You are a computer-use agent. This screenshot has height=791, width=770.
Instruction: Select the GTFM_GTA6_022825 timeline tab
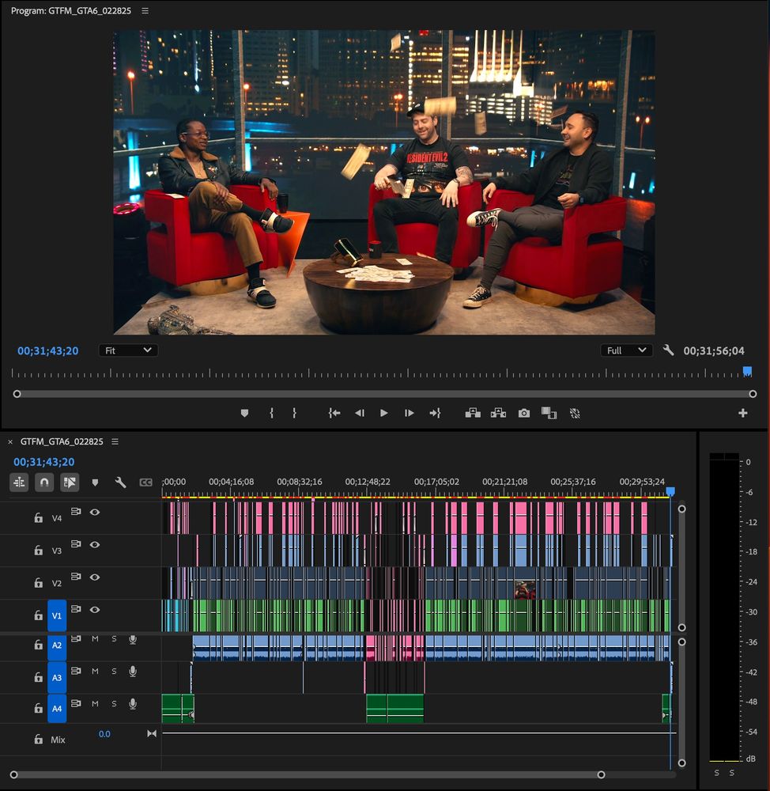tap(62, 441)
